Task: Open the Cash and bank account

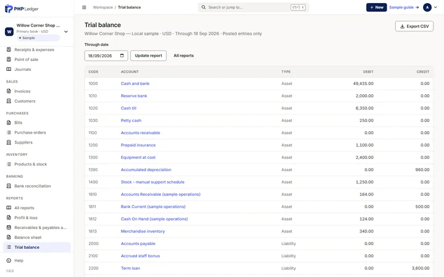Action: [135, 83]
